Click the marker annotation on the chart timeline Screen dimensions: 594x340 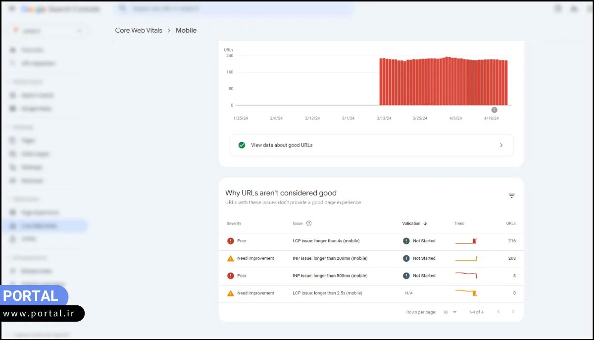[x=494, y=110]
